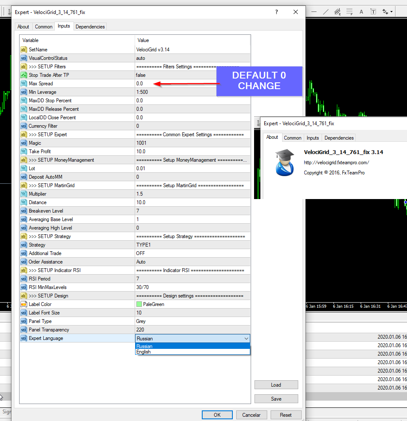Click the horizontal line drawing tool
The width and height of the screenshot is (407, 421).
tap(314, 11)
